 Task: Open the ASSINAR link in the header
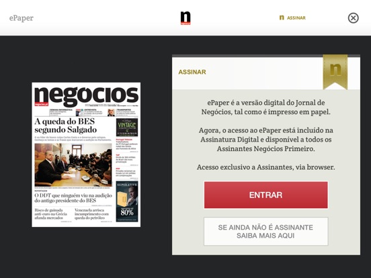[x=292, y=17]
